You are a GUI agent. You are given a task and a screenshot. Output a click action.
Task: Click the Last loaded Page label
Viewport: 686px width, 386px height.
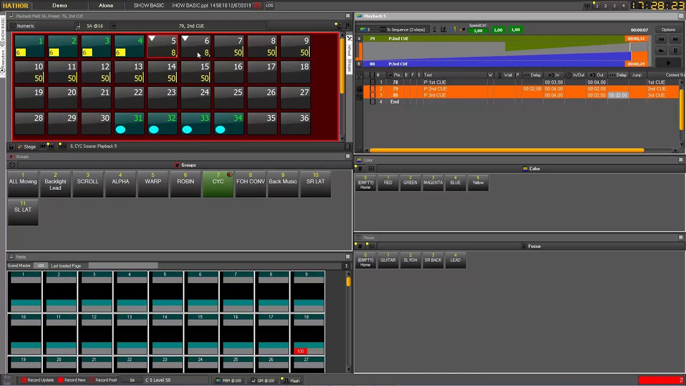coord(66,266)
